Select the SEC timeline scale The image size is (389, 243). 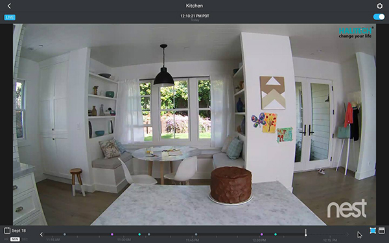click(25, 239)
